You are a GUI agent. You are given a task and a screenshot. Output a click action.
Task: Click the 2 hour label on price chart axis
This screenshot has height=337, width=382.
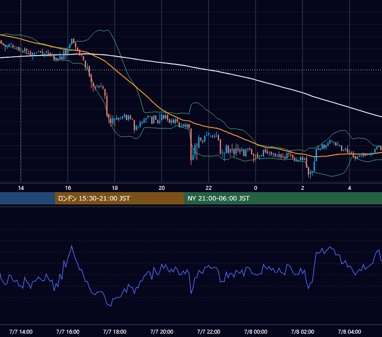click(303, 188)
